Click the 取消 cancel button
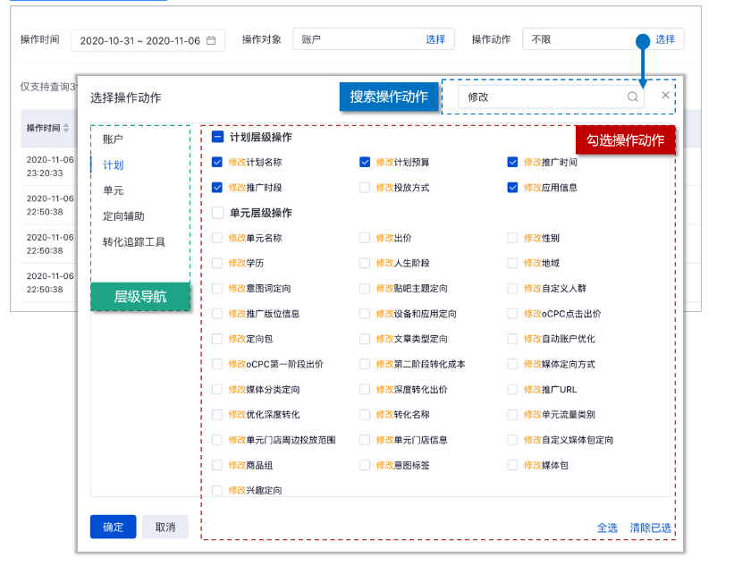Screen dimensions: 734x574 pyautogui.click(x=165, y=527)
